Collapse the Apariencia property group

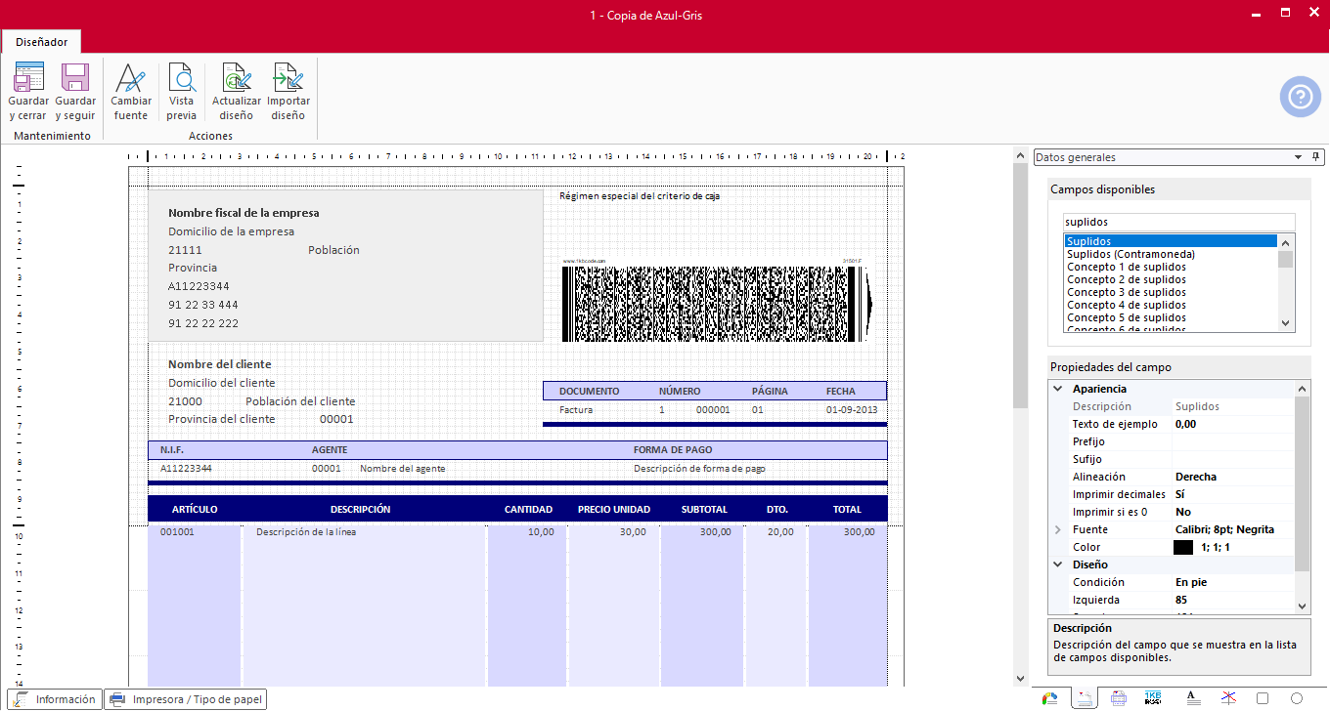[x=1057, y=389]
